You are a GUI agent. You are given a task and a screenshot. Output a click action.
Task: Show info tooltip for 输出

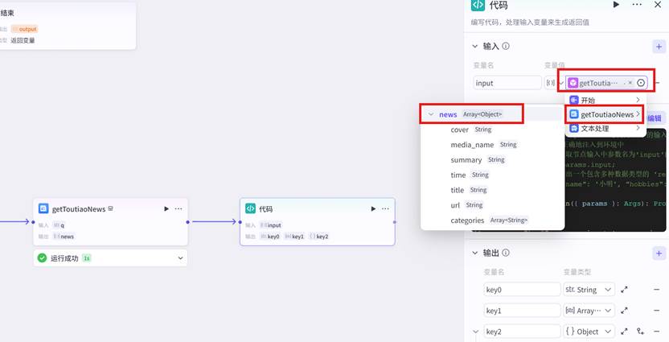point(506,253)
